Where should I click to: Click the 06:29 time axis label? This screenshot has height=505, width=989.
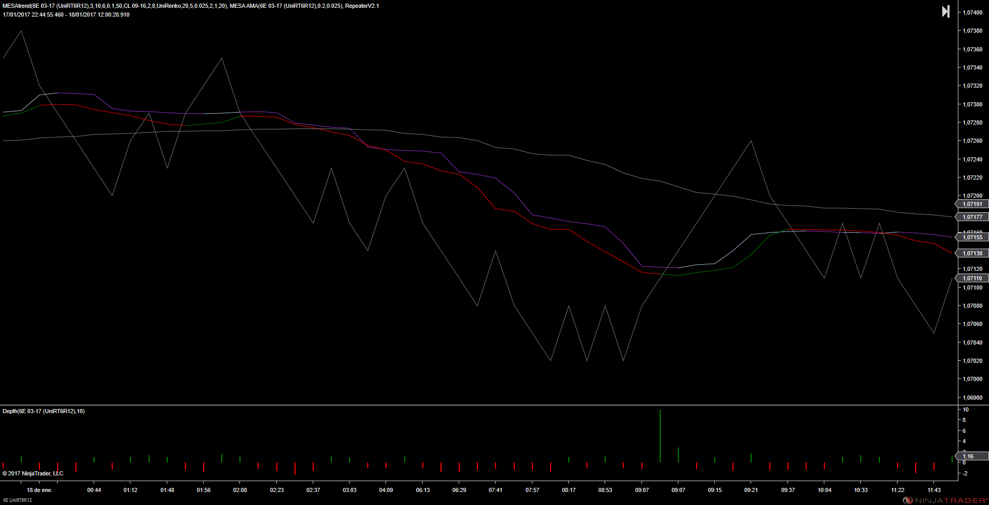point(459,490)
